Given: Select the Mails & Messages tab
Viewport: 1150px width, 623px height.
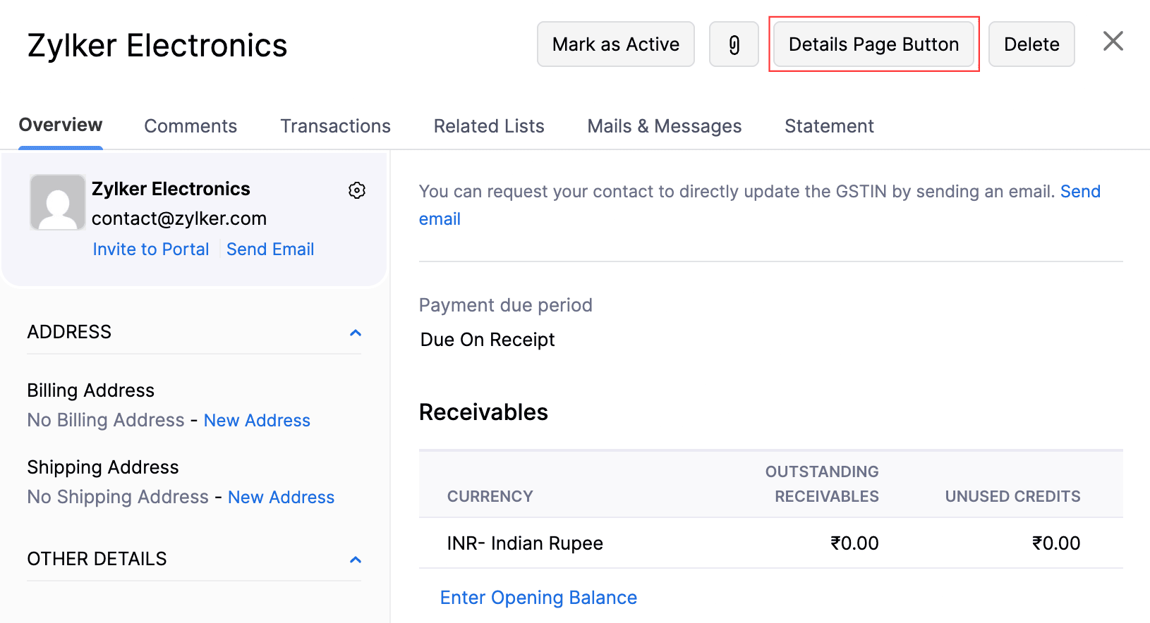Looking at the screenshot, I should tap(664, 126).
